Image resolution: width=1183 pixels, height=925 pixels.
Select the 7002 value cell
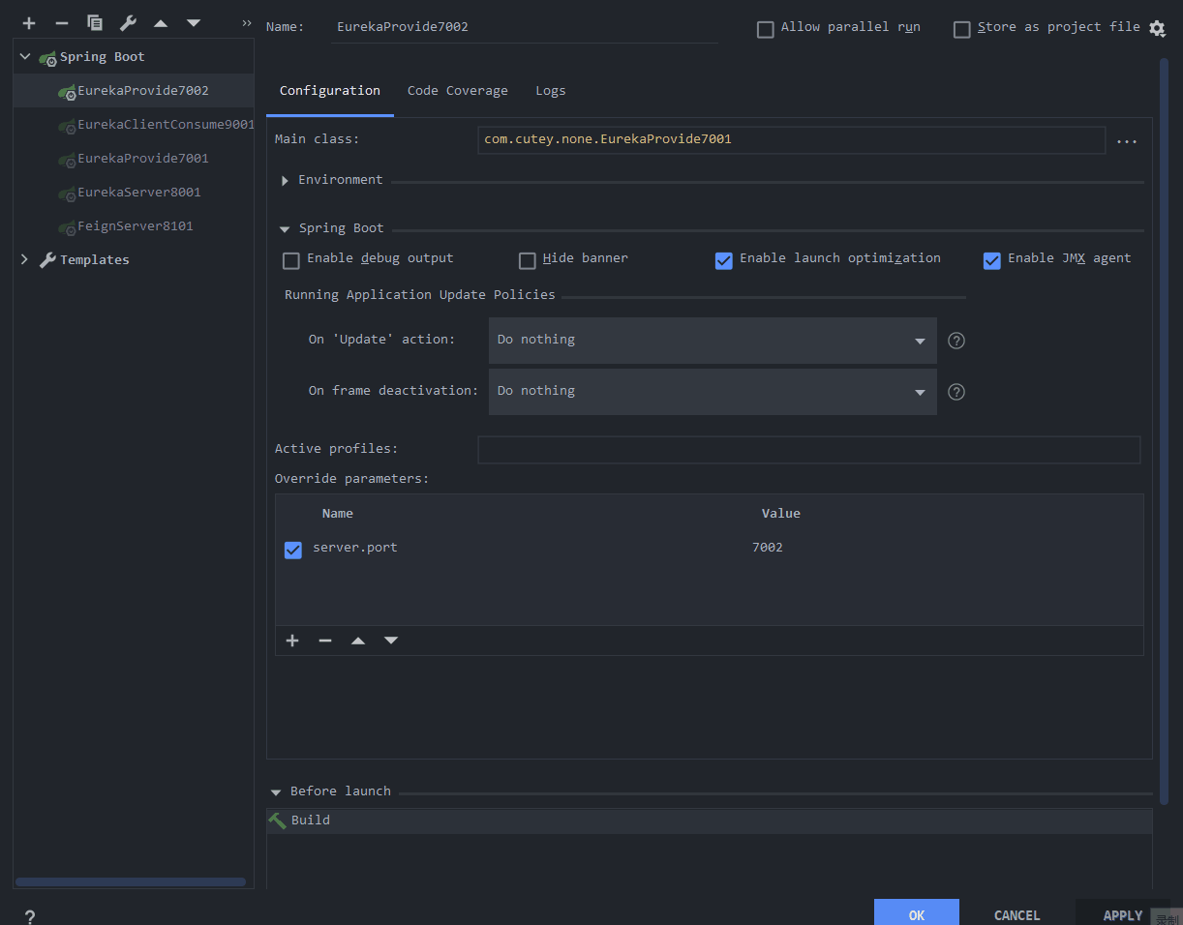coord(768,549)
